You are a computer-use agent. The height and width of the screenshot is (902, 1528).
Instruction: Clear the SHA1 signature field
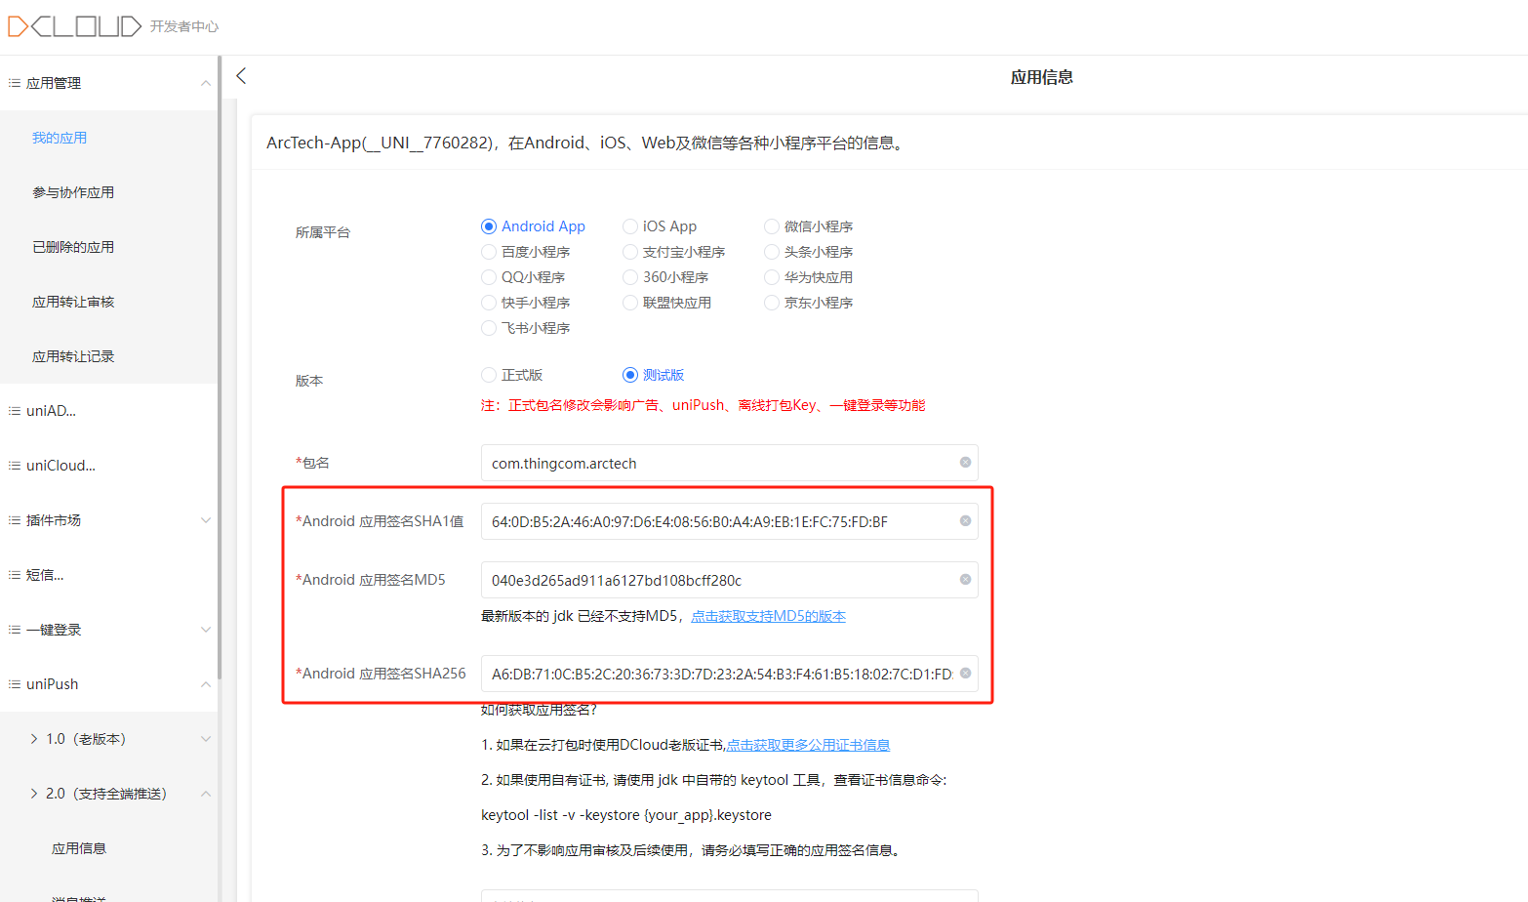click(965, 521)
